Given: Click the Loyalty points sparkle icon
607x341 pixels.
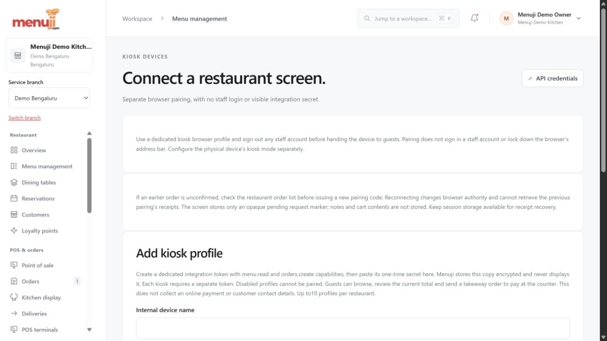Looking at the screenshot, I should 14,230.
